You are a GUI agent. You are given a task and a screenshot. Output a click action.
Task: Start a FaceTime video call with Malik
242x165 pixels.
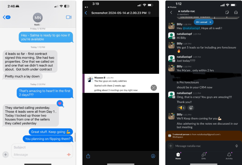pyautogui.click(x=69, y=17)
